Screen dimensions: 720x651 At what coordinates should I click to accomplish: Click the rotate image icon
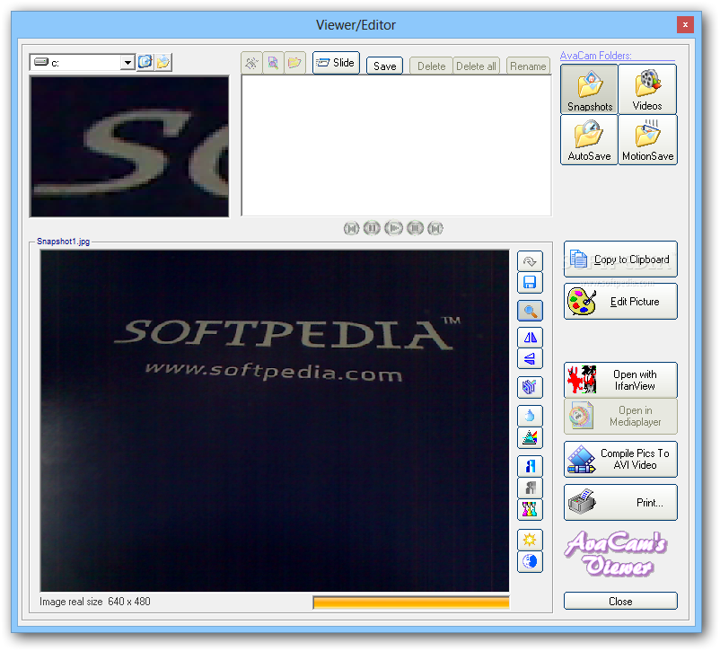[x=530, y=261]
